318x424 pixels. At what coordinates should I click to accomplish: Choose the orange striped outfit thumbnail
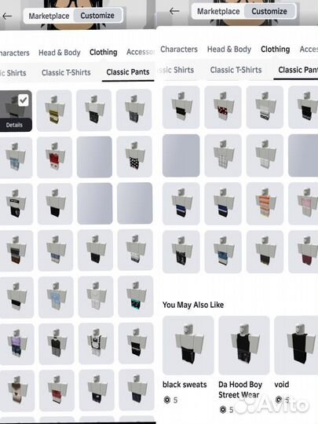[265, 203]
